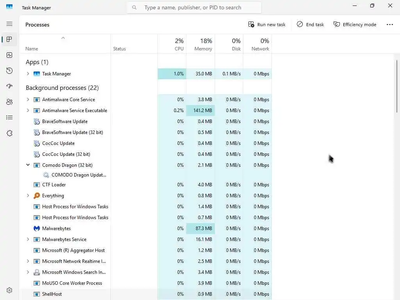Expand Microsoft Network Realtime row
Image resolution: width=400 pixels, height=300 pixels.
coord(28,261)
